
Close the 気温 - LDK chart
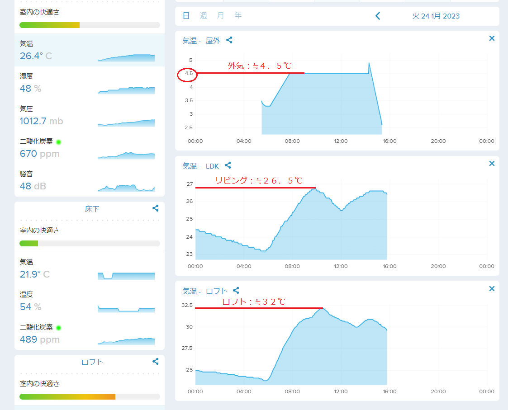pos(492,164)
